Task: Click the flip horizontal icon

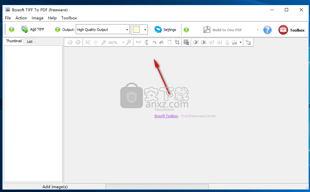Action: coord(138,42)
